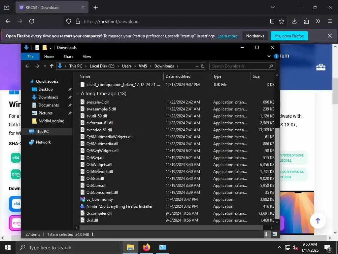The image size is (338, 254).
Task: Open Firefox View icon
Action: [x=7, y=8]
